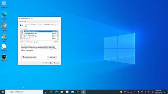
Task: Open the 68°F Sunny weather widget
Action: coord(126,92)
